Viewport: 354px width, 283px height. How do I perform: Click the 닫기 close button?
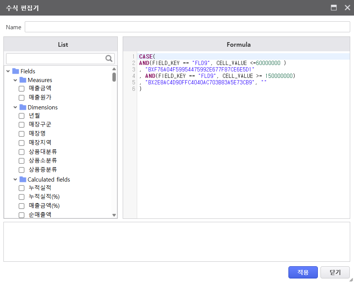[x=335, y=272]
